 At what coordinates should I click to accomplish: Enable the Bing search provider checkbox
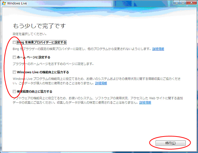click(14, 42)
